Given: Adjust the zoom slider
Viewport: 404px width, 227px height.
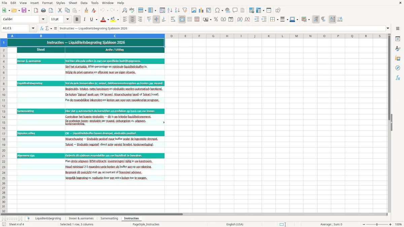Looking at the screenshot, I should coord(377,224).
